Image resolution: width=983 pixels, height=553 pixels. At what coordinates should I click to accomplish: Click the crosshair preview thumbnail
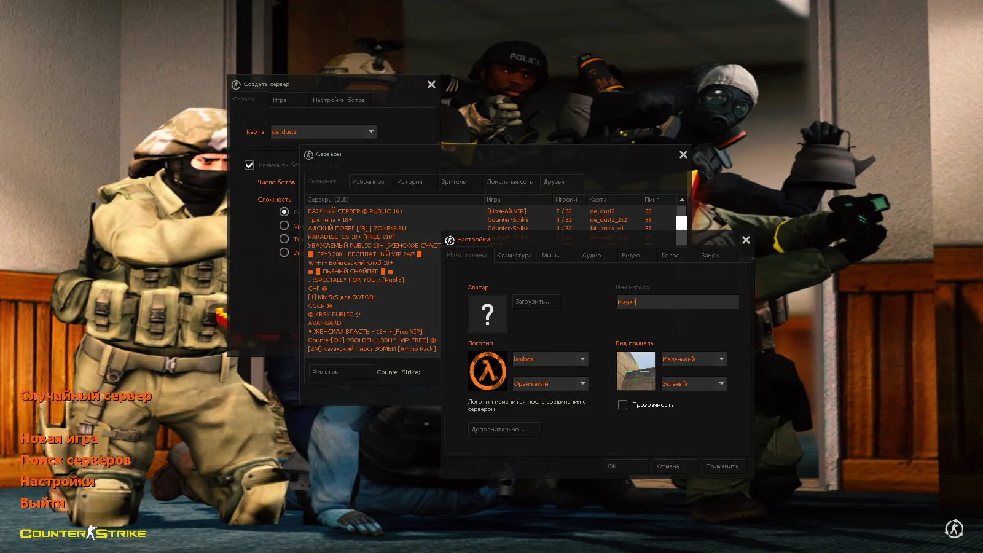635,371
